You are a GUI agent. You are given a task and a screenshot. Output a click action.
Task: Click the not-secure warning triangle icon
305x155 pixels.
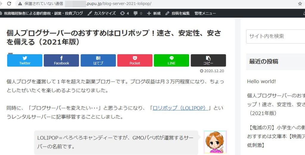click(x=20, y=4)
